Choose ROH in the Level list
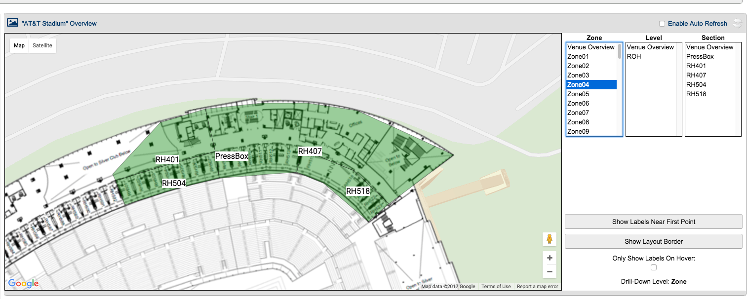The image size is (747, 299). click(x=634, y=56)
